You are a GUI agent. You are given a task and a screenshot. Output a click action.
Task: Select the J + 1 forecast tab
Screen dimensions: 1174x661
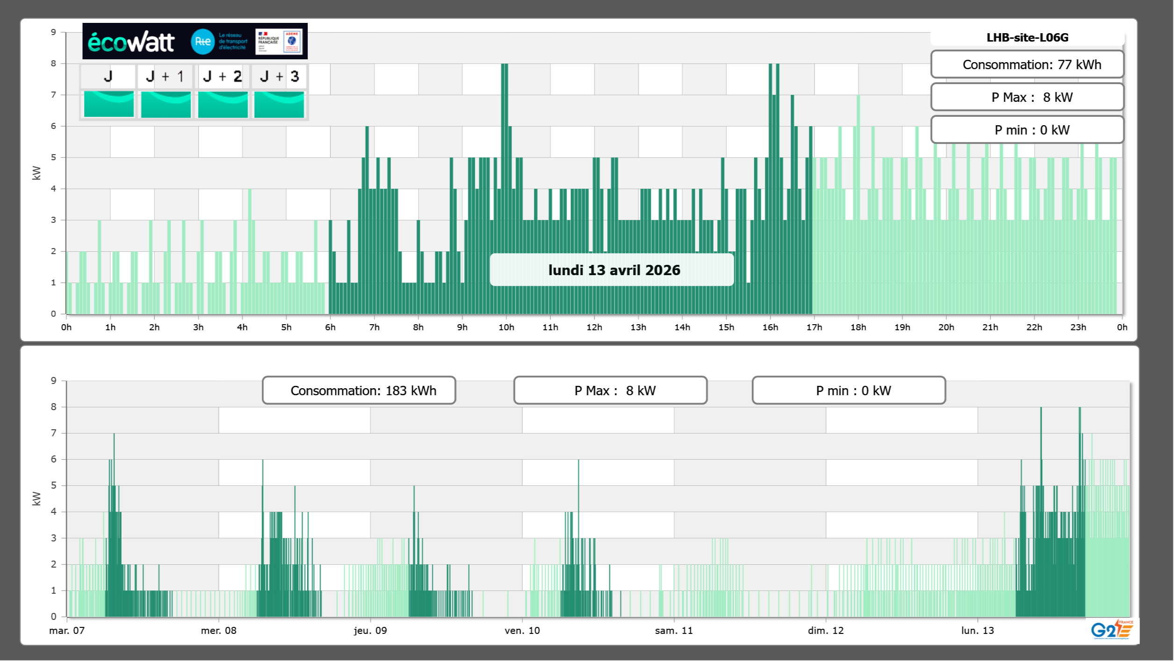click(x=165, y=76)
